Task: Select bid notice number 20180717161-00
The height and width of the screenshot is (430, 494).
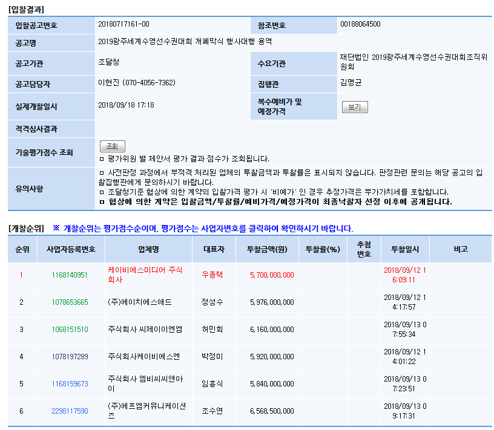Action: coord(124,24)
